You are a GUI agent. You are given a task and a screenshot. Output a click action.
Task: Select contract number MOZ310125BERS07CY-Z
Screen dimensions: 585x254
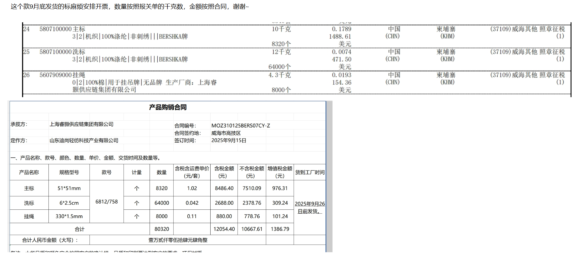click(x=241, y=126)
